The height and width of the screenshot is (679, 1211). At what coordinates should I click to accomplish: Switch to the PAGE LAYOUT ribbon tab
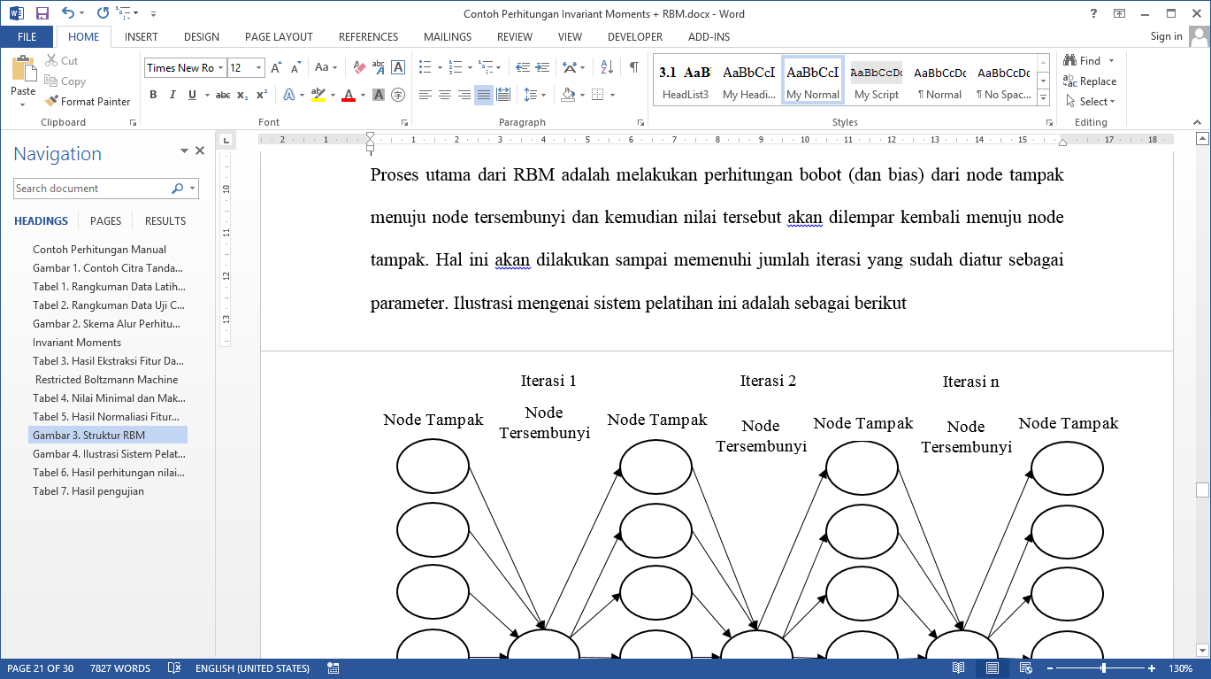point(279,37)
